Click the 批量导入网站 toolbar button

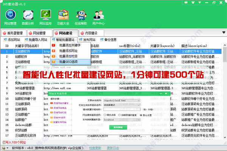36,40
